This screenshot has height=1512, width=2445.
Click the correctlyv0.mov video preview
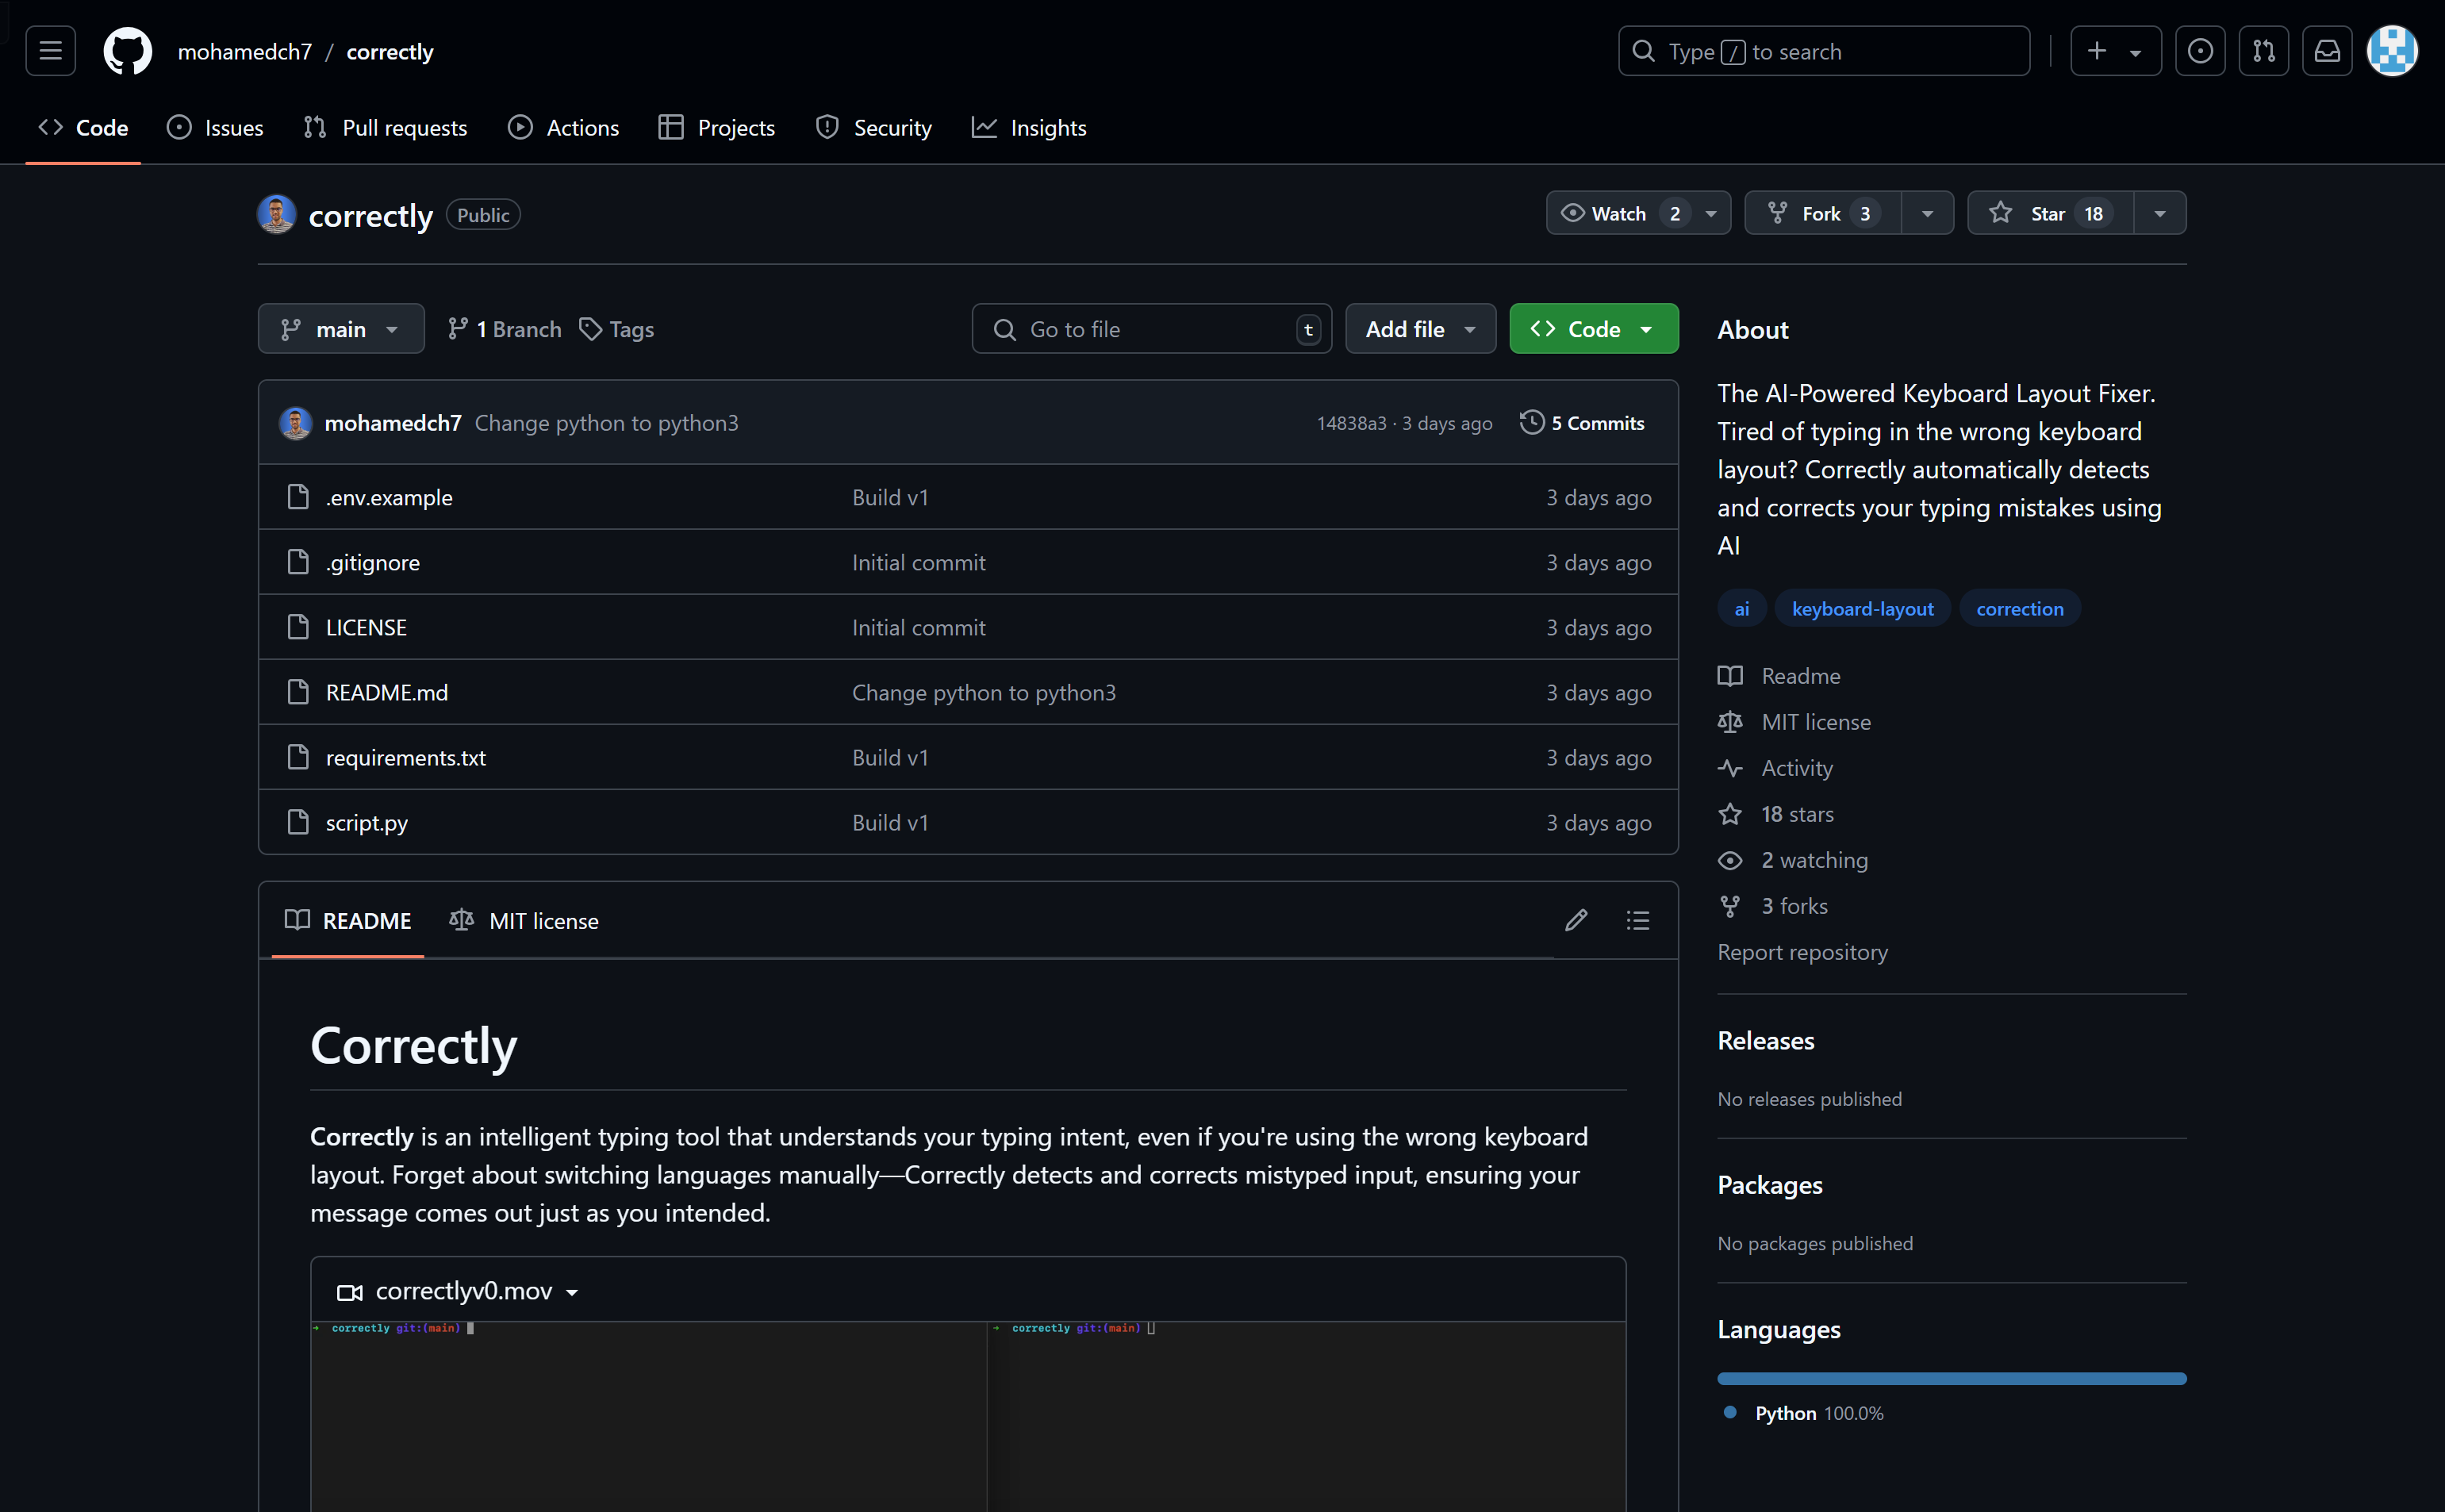tap(968, 1416)
